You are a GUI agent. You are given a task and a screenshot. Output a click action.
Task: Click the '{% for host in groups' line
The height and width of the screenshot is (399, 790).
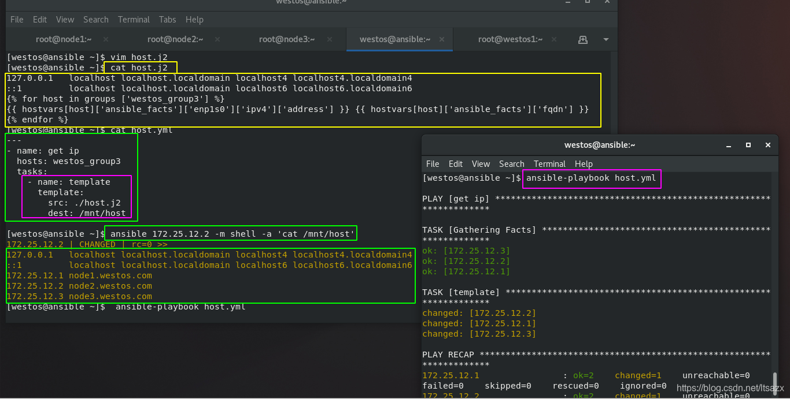point(116,99)
